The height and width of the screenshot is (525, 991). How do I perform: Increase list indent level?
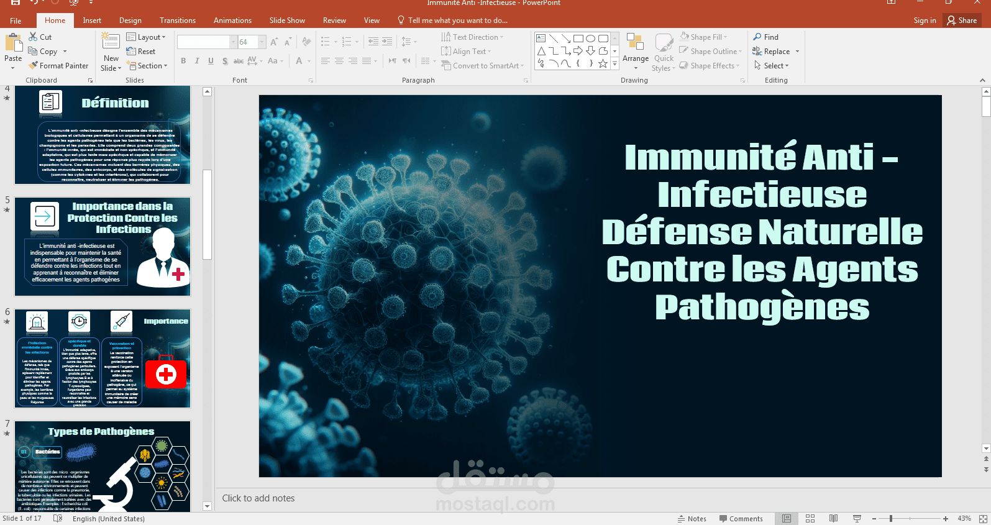[x=387, y=42]
